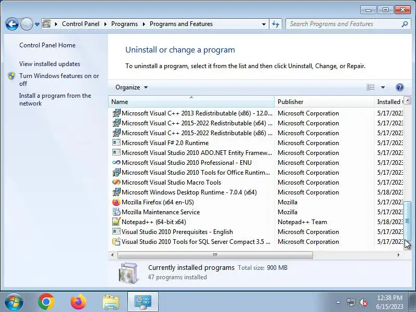Click the icon of Visual C++ 2015-2022 Redistributable (x86)
Image resolution: width=416 pixels, height=312 pixels.
[116, 133]
